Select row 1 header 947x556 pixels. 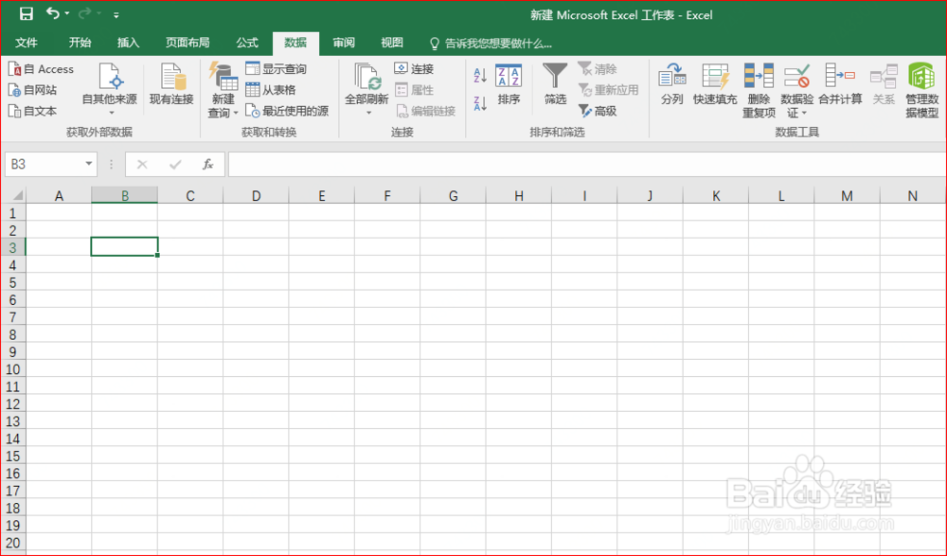(x=12, y=213)
